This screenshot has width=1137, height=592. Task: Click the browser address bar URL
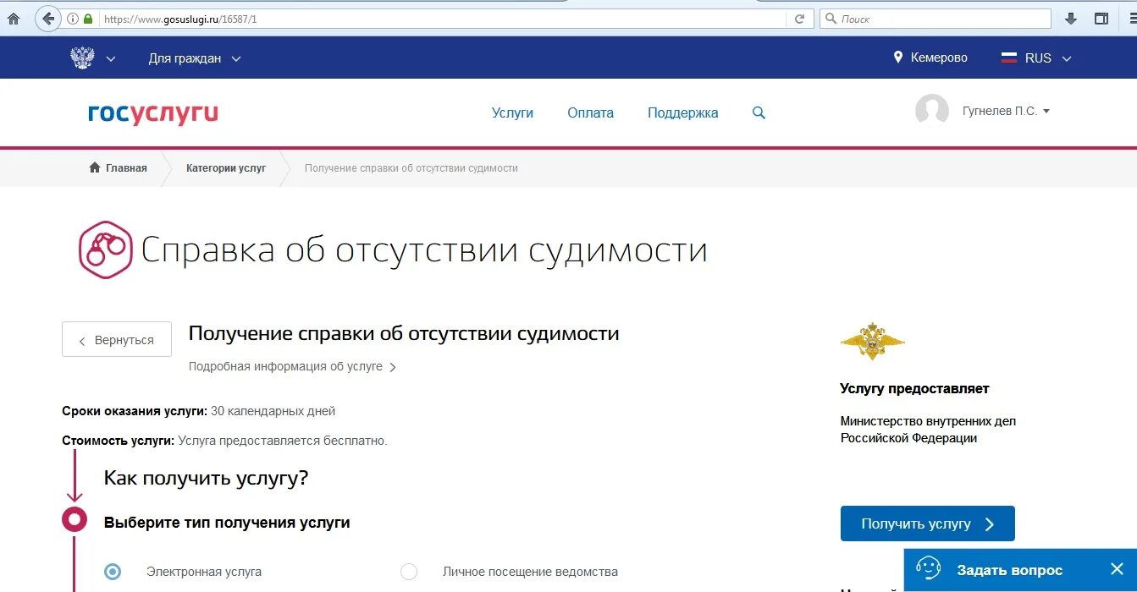(x=440, y=19)
